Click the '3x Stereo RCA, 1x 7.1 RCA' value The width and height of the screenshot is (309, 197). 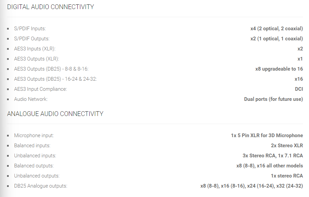[x=272, y=156]
